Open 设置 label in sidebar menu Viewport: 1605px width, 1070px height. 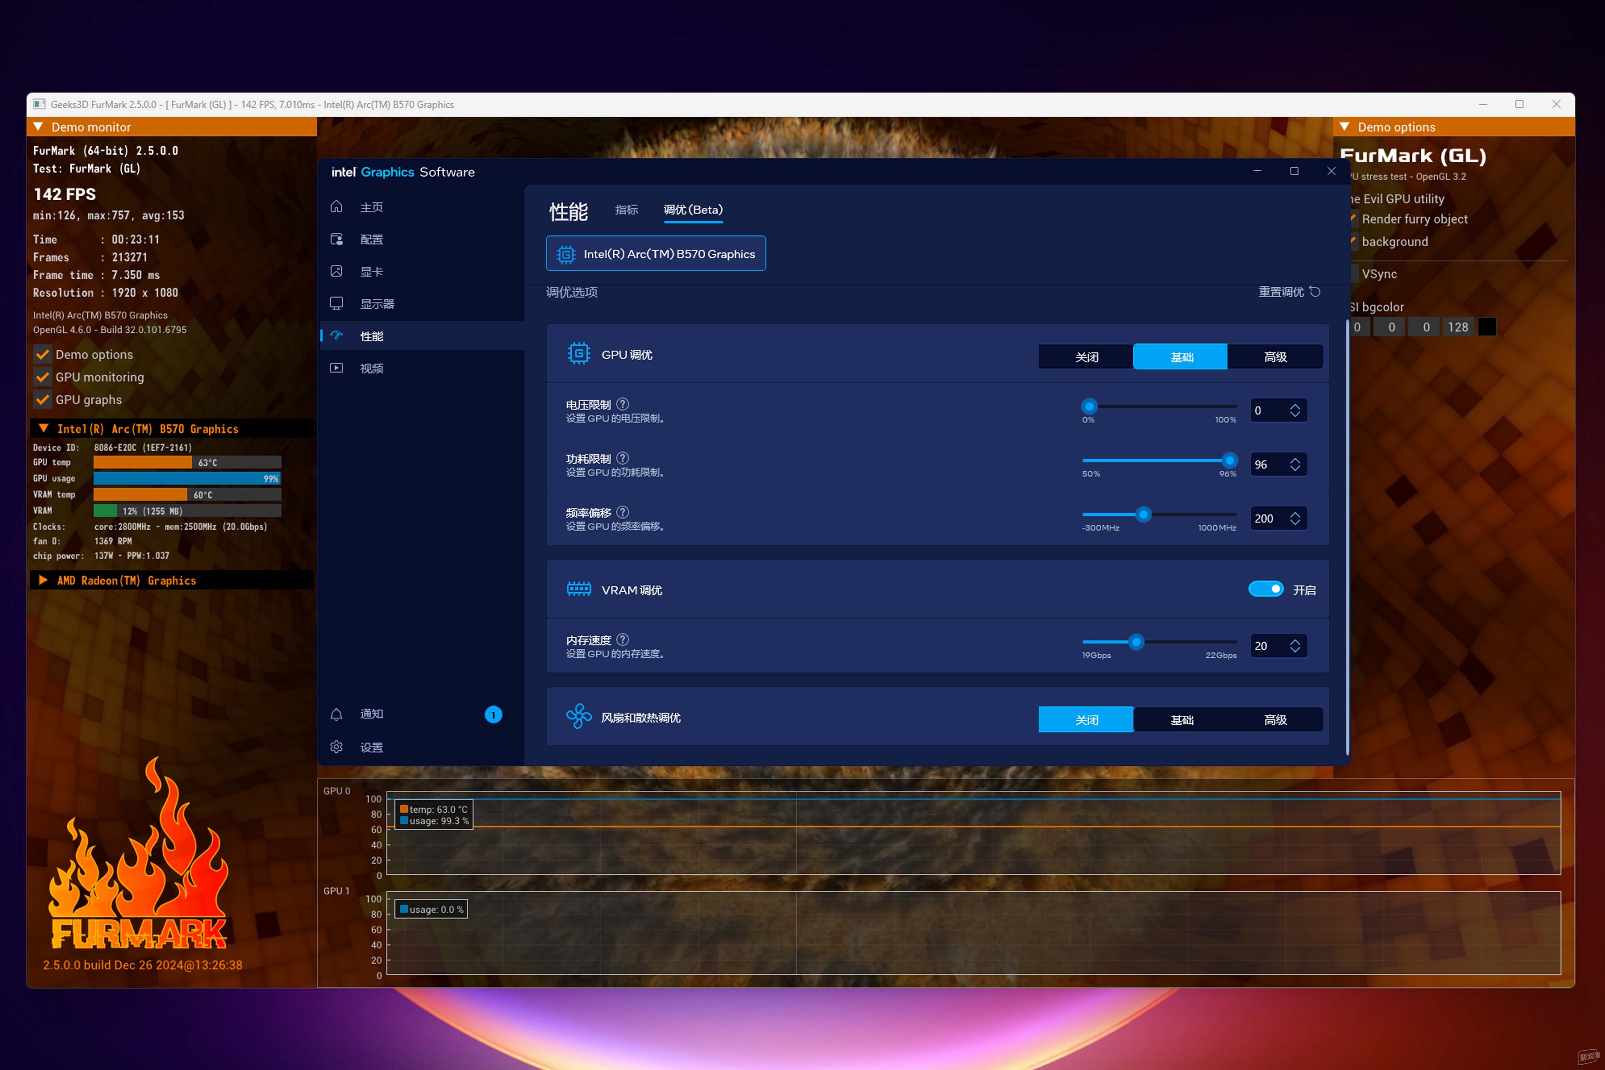coord(371,747)
